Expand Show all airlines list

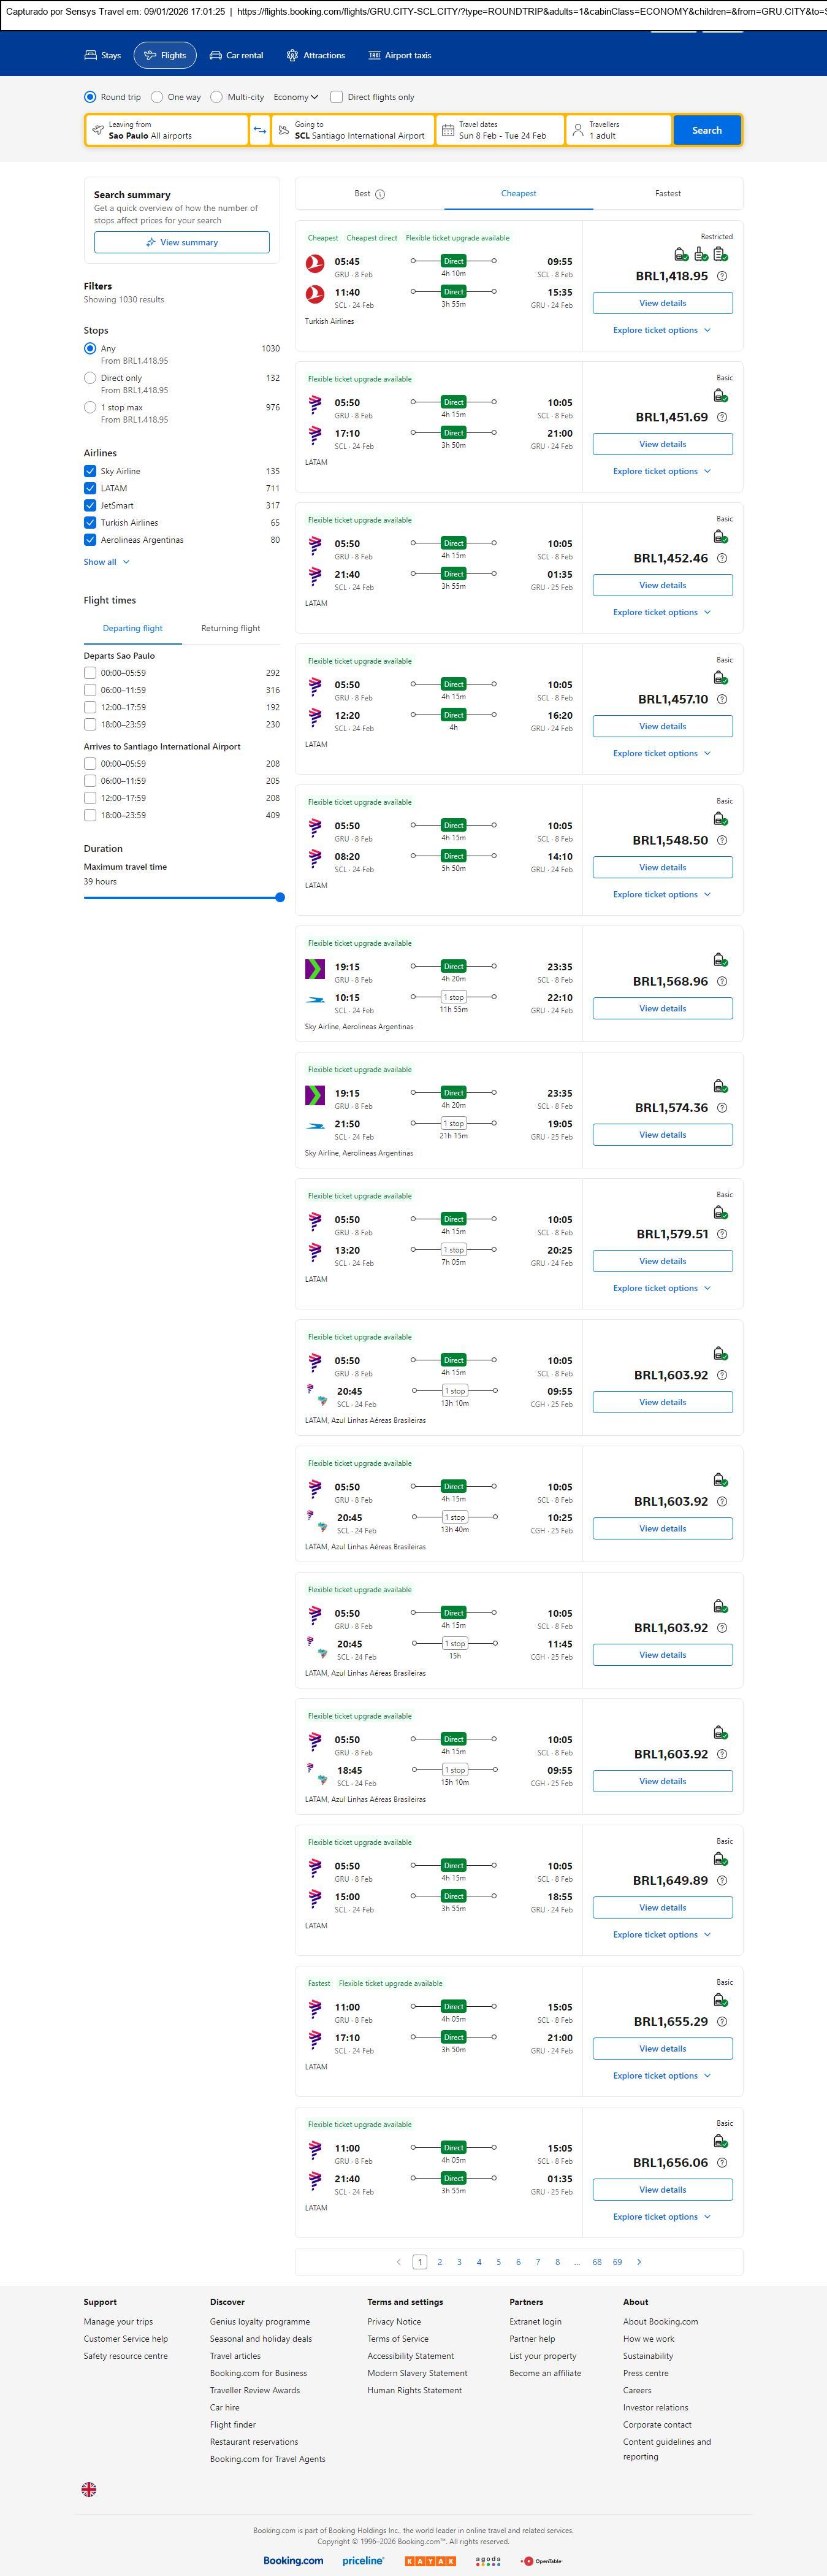[106, 562]
